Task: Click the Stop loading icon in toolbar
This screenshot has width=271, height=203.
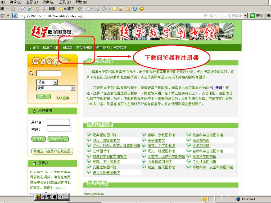Action: (x=23, y=9)
